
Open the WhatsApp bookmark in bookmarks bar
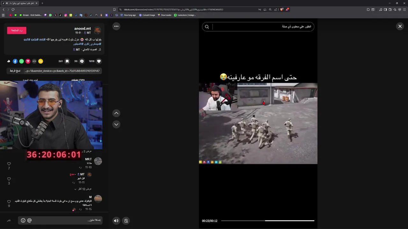50,15
